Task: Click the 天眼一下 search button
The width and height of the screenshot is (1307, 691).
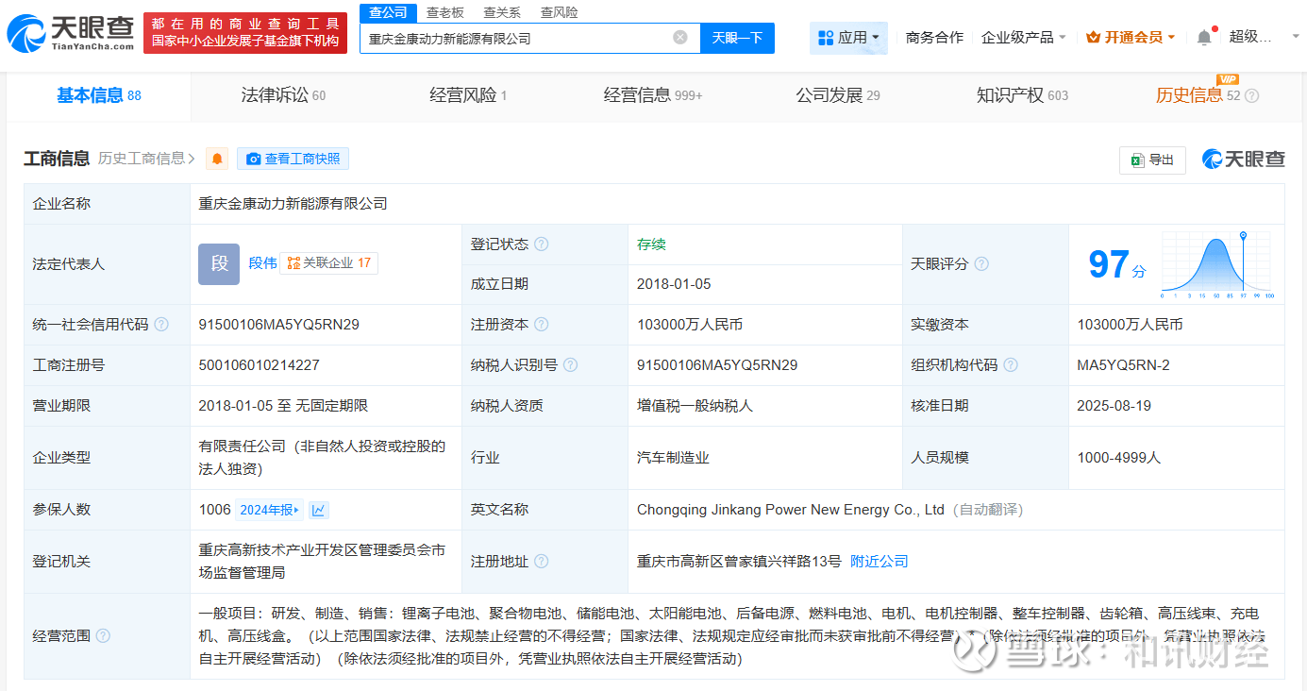Action: (x=737, y=38)
